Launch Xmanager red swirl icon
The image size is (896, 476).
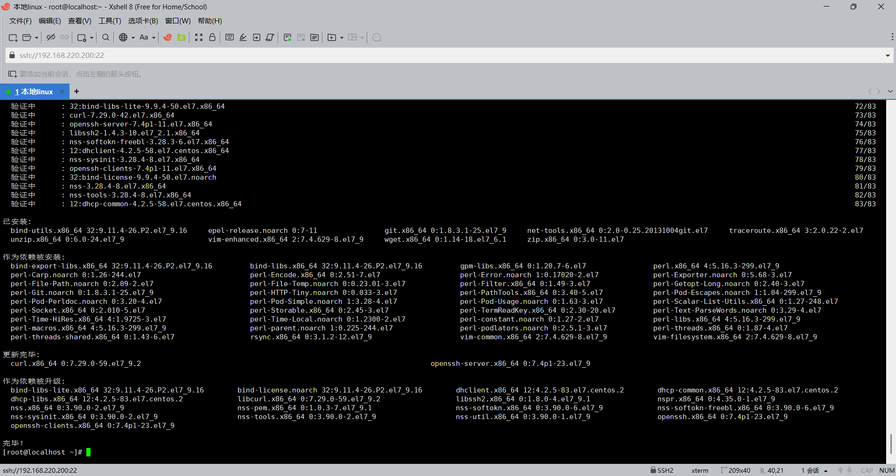tap(168, 37)
